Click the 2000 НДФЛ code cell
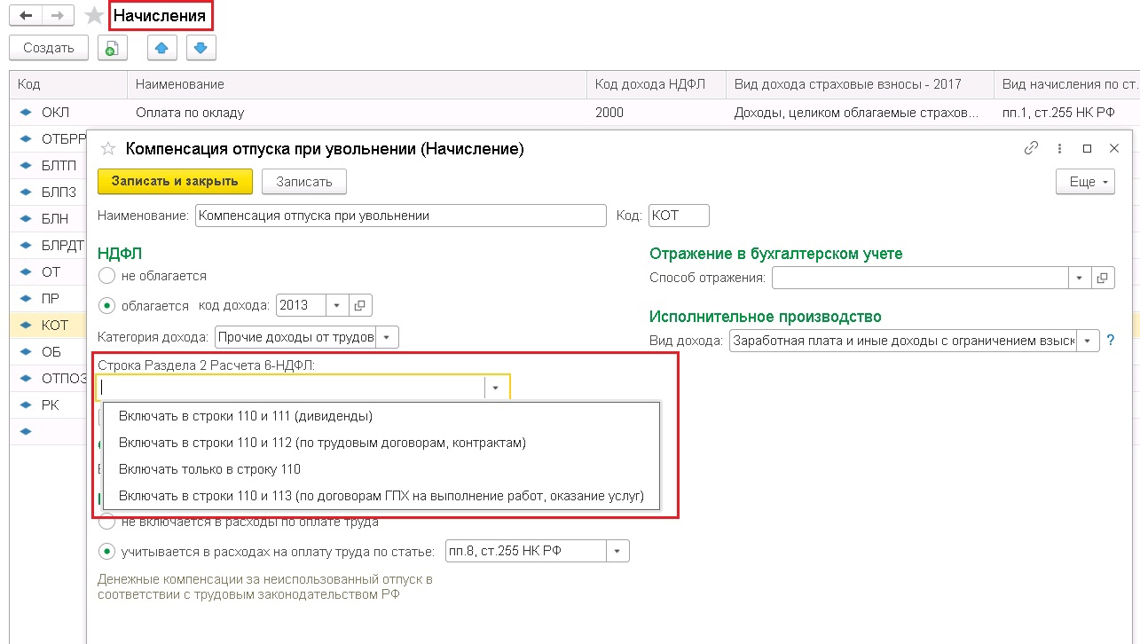The width and height of the screenshot is (1140, 644). [656, 113]
